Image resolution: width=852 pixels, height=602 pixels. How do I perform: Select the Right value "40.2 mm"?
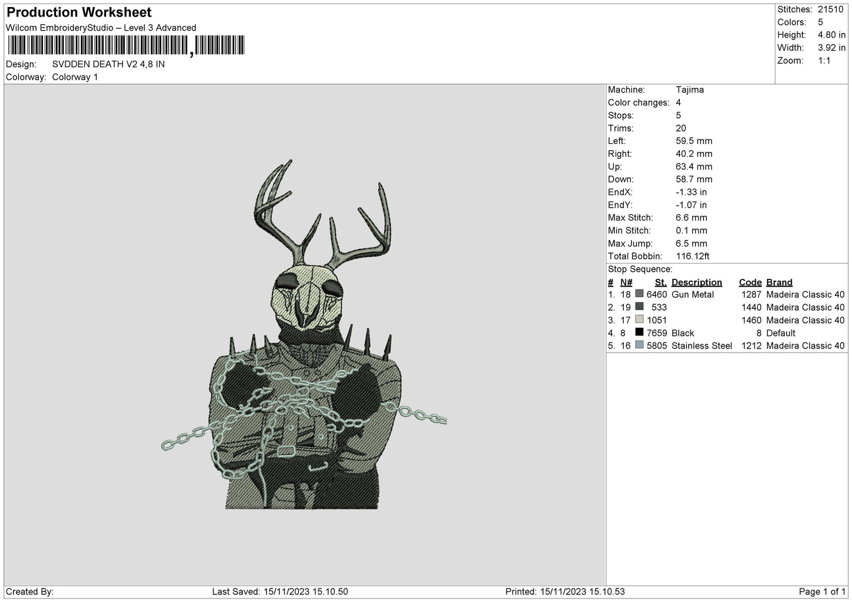pos(694,154)
